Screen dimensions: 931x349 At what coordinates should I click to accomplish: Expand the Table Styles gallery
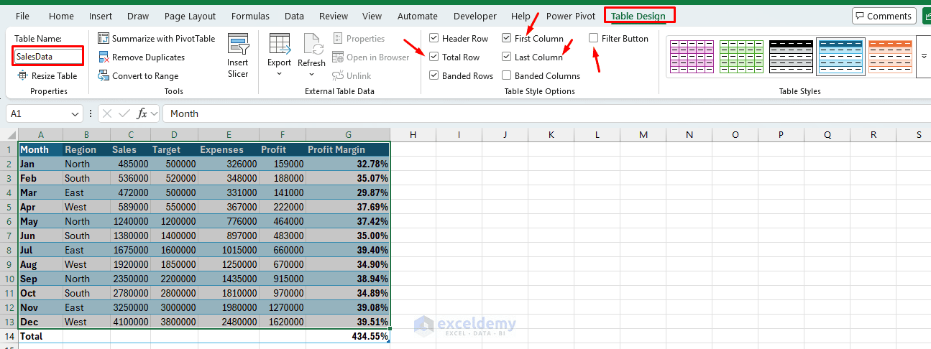924,56
